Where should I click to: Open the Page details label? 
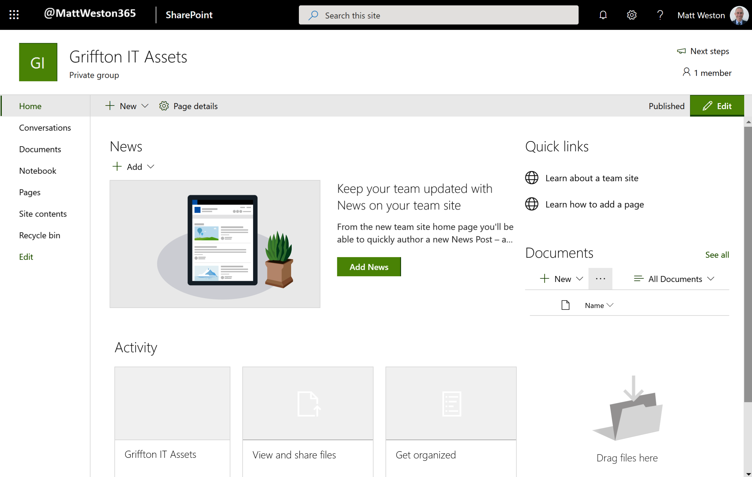[x=196, y=106]
